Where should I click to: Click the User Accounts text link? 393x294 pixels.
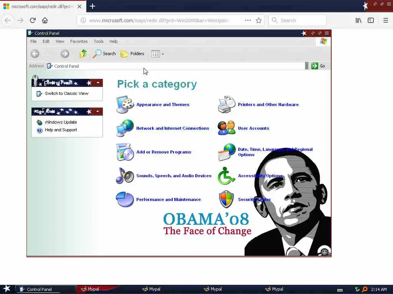(x=253, y=128)
